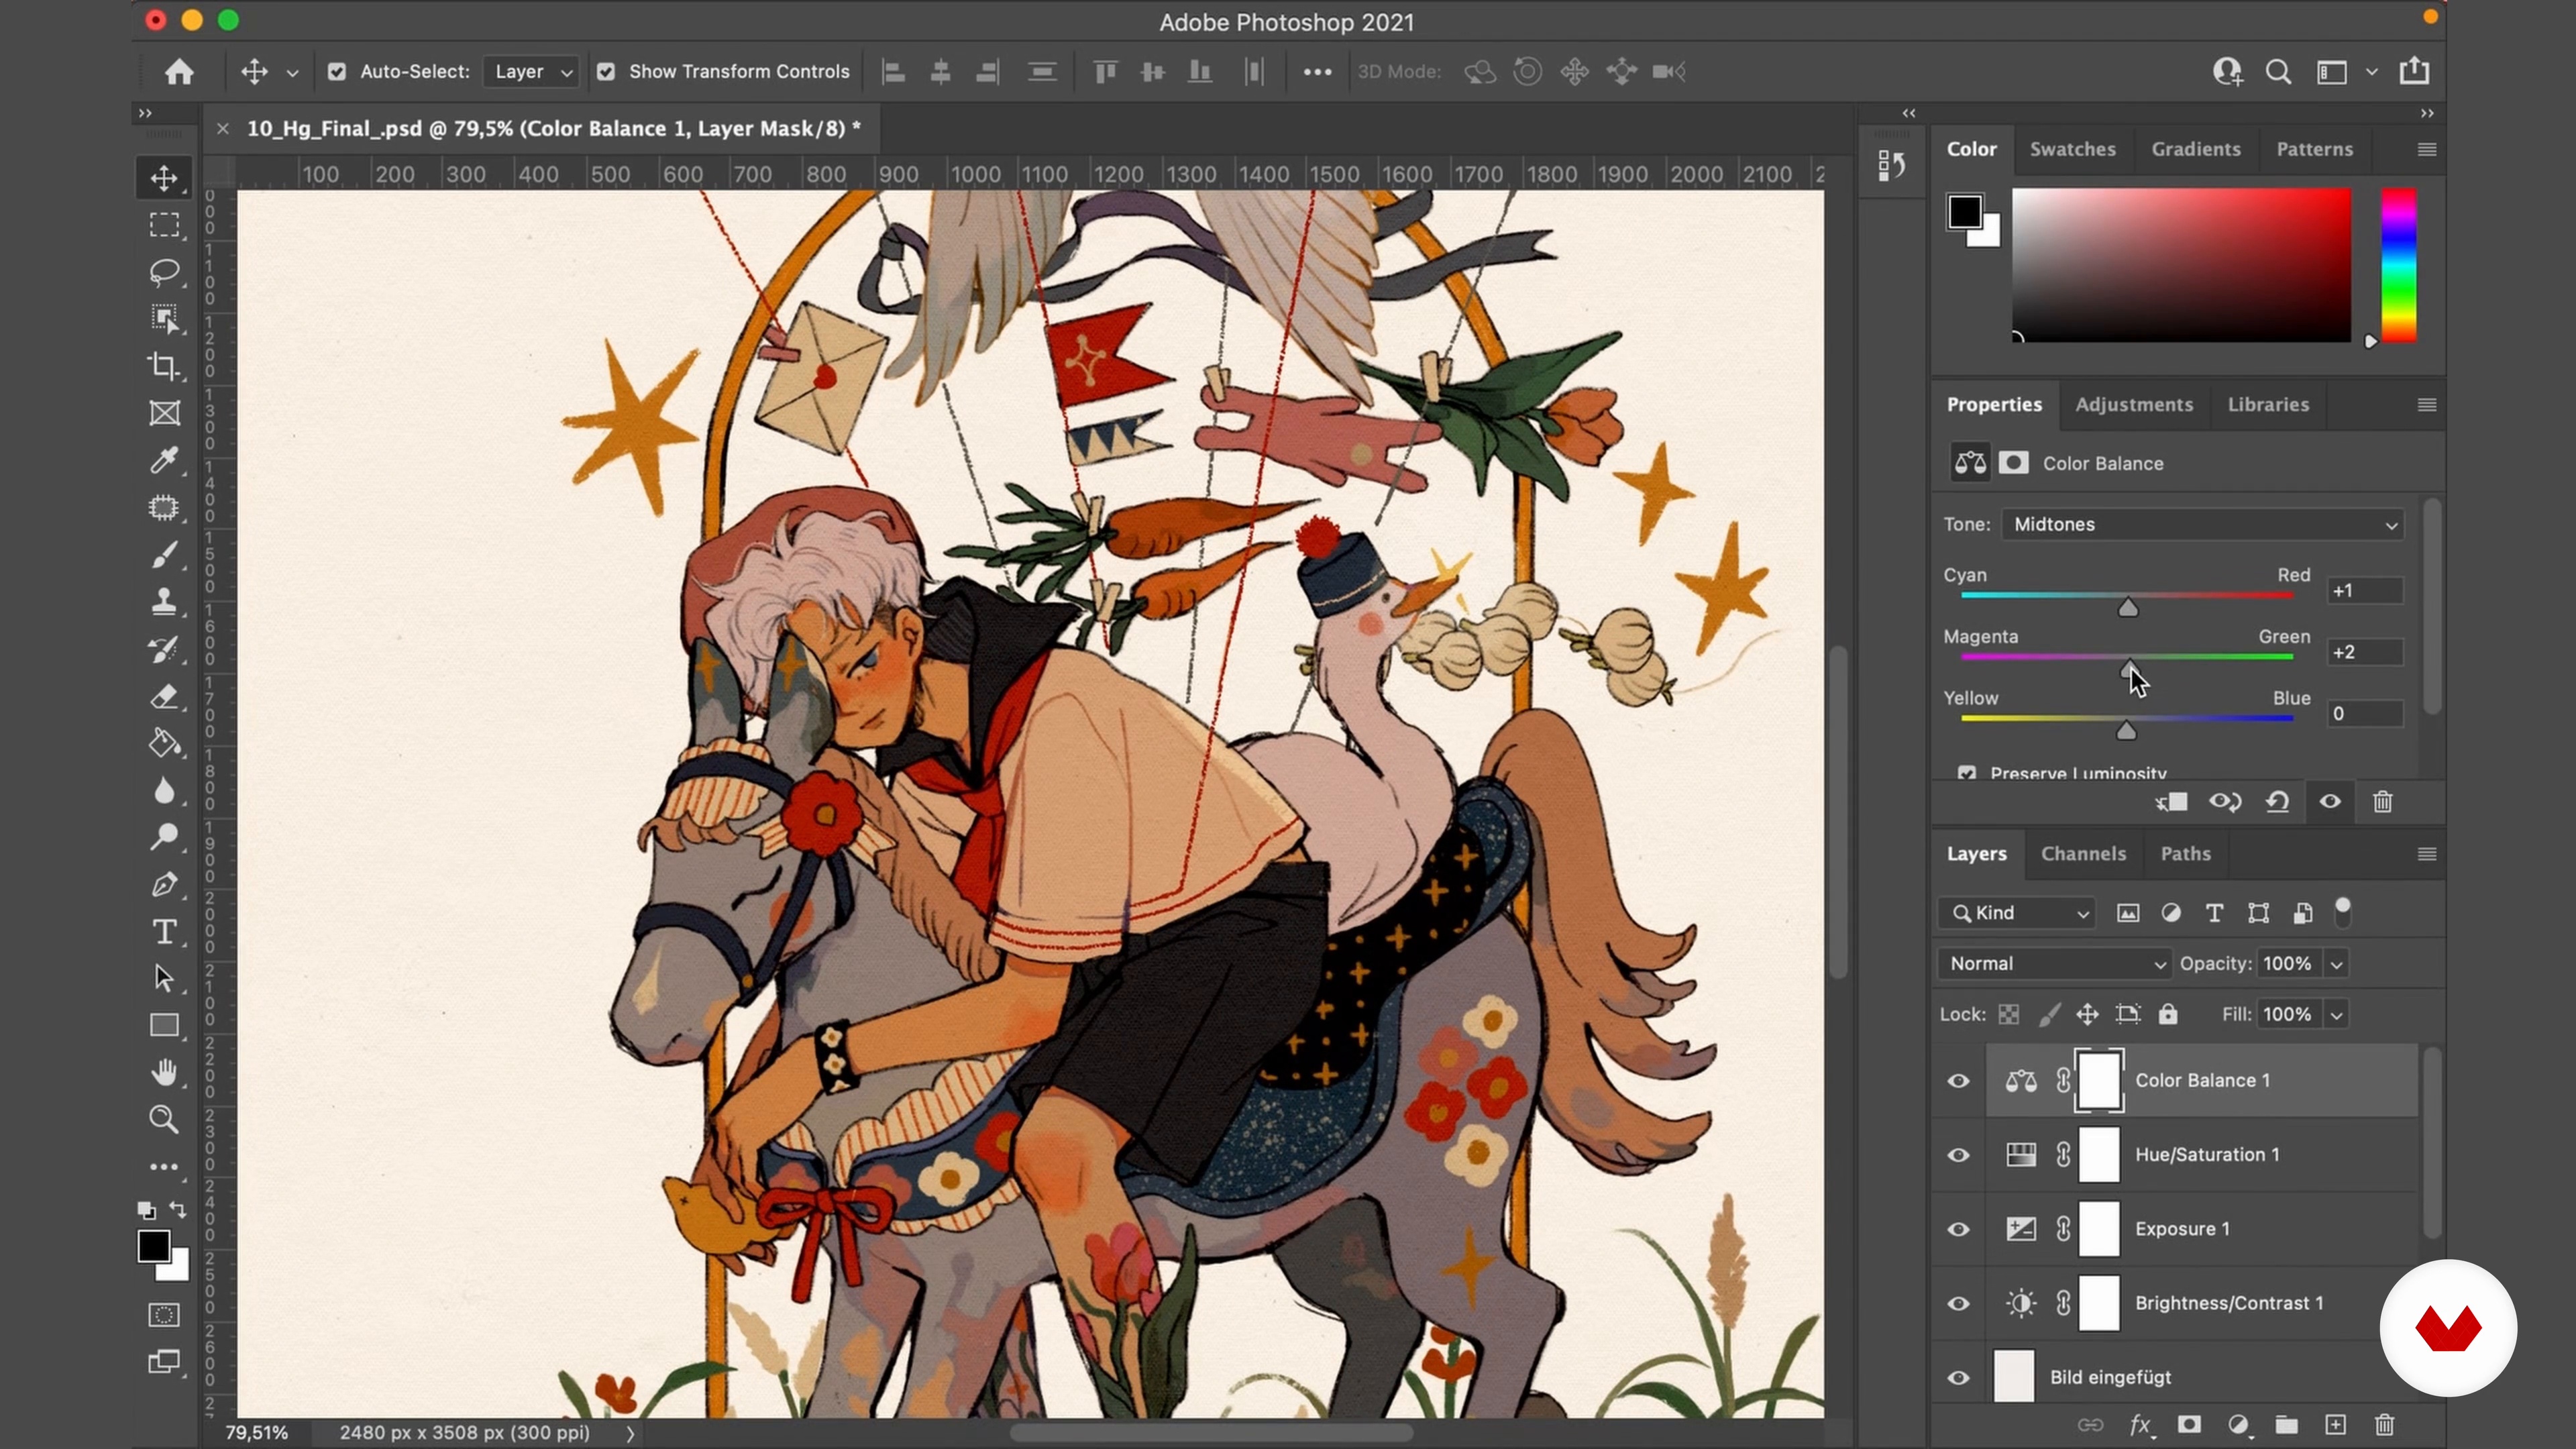
Task: Select the Color Balance 1 layer mask thumbnail
Action: [x=2099, y=1080]
